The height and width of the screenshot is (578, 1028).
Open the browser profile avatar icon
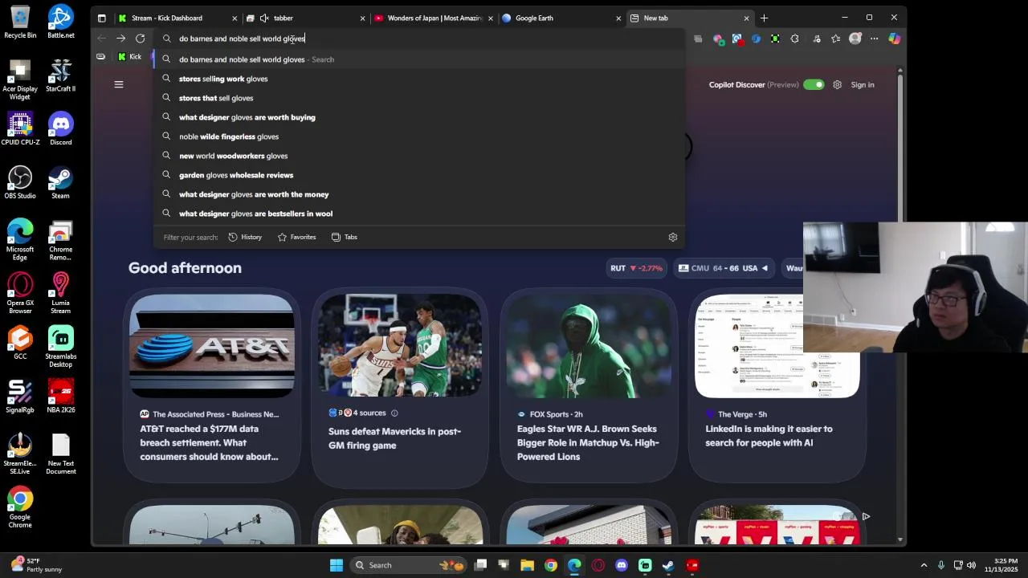click(x=855, y=39)
